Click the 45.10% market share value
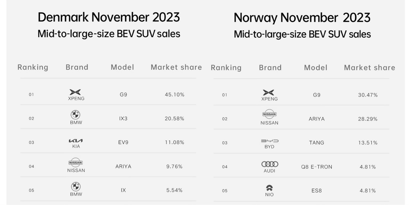Screen dimensions: 410x205 point(175,95)
